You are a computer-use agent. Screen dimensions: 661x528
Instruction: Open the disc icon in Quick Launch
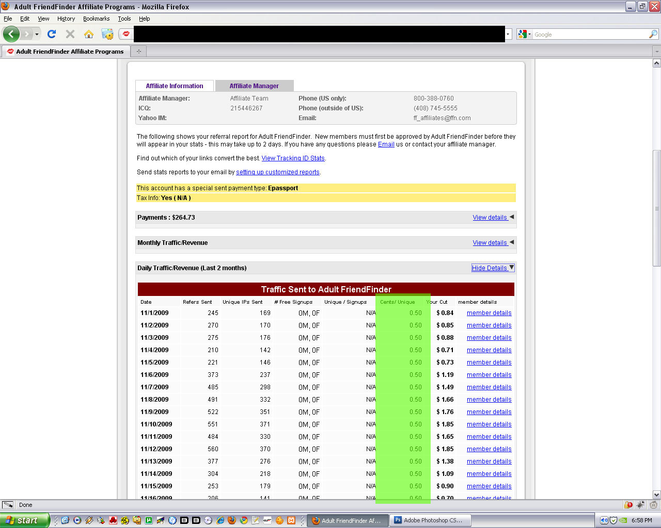click(208, 520)
